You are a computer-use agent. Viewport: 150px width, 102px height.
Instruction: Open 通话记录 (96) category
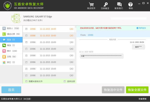pos(11,34)
